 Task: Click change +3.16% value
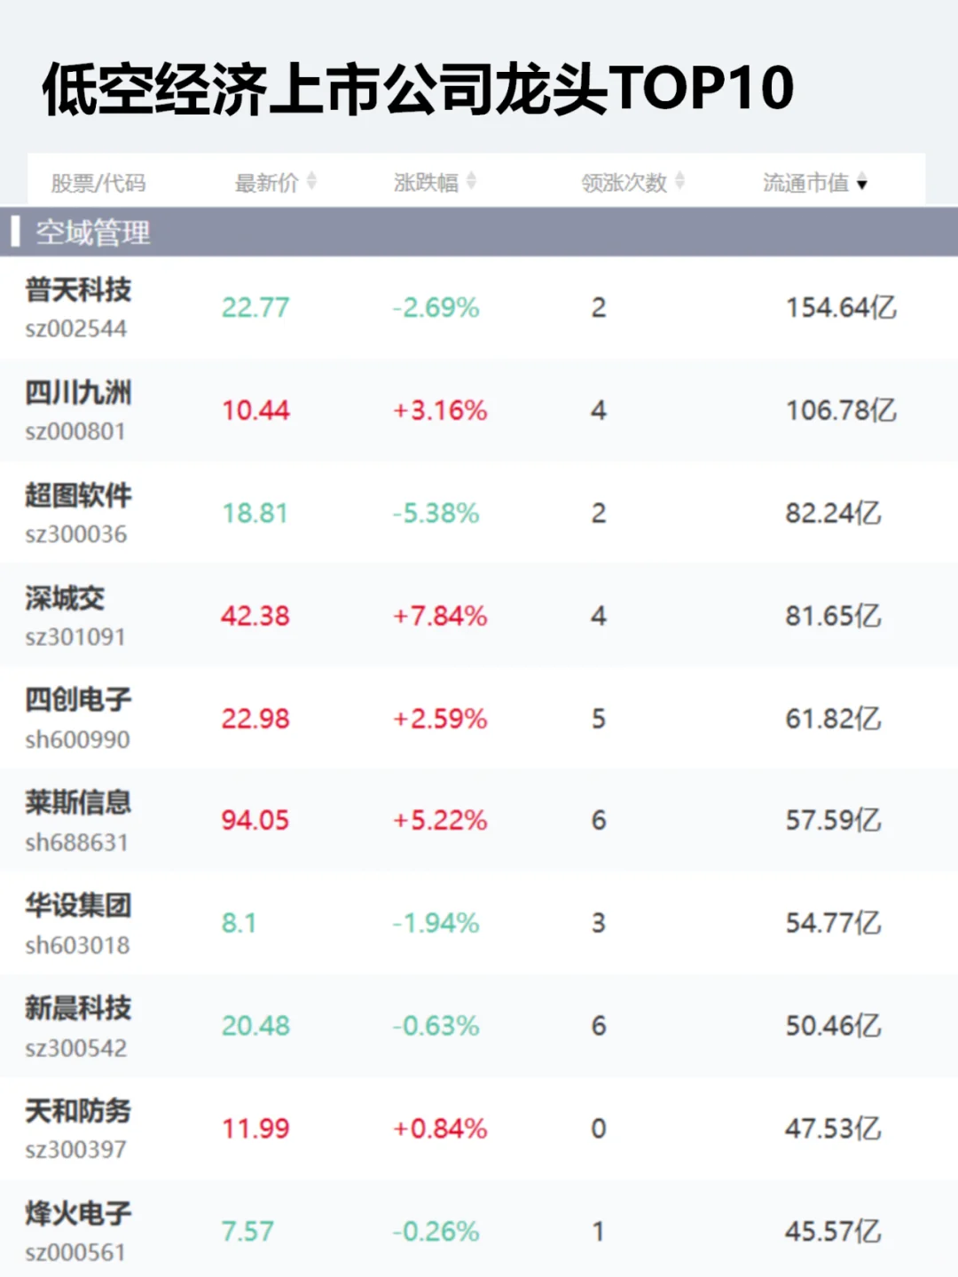440,411
